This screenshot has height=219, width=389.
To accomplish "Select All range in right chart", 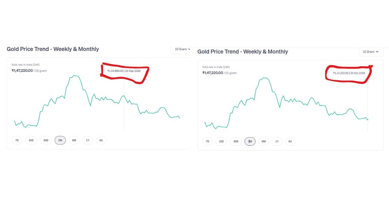I will click(290, 141).
